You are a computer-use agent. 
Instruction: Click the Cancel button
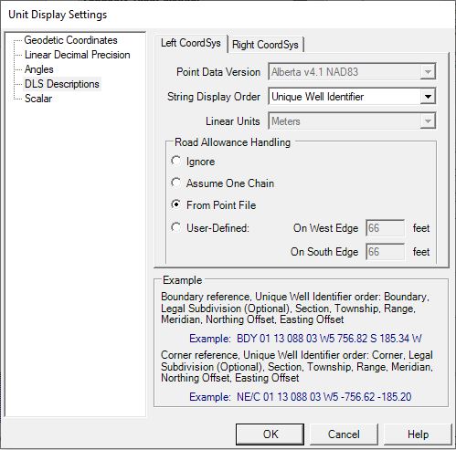pos(344,434)
